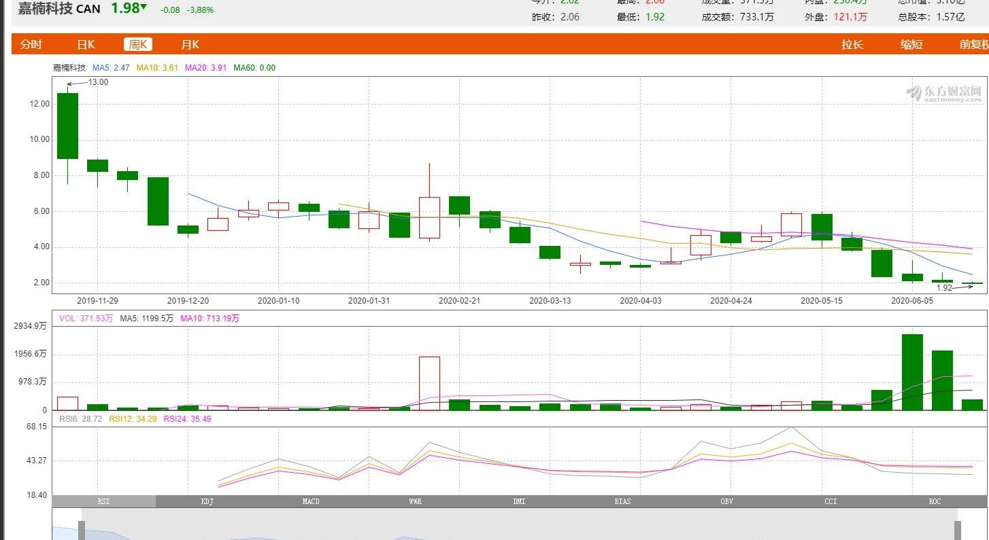Click left handle of timeline range slider
The image size is (989, 540).
[82, 530]
